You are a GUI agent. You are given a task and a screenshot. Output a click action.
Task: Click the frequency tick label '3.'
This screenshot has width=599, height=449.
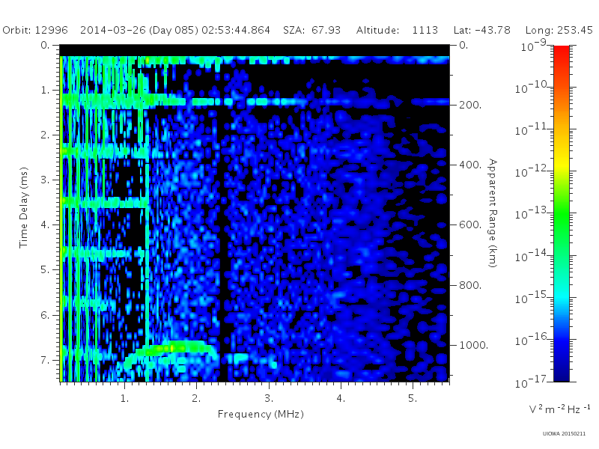[x=269, y=399]
